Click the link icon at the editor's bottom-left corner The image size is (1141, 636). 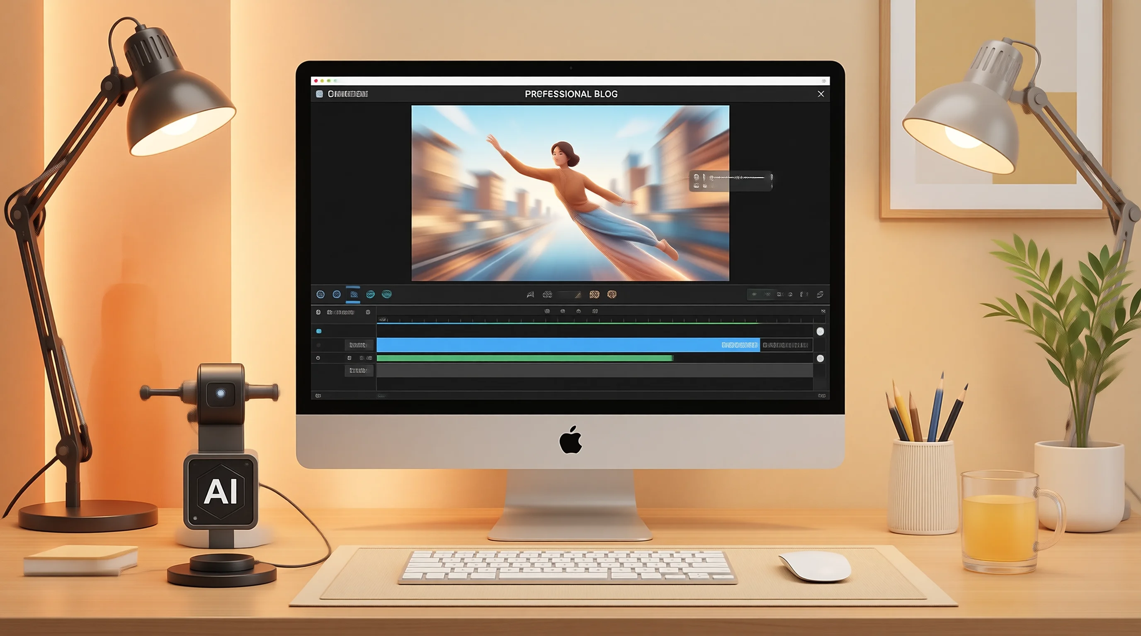coord(318,396)
